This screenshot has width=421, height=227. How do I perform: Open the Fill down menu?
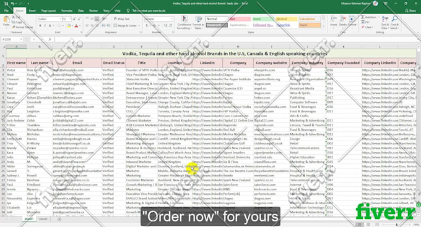[x=366, y=22]
